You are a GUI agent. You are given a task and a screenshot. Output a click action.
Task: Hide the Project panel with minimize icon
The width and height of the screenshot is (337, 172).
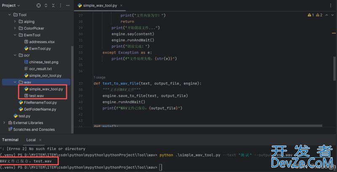pyautogui.click(x=68, y=5)
